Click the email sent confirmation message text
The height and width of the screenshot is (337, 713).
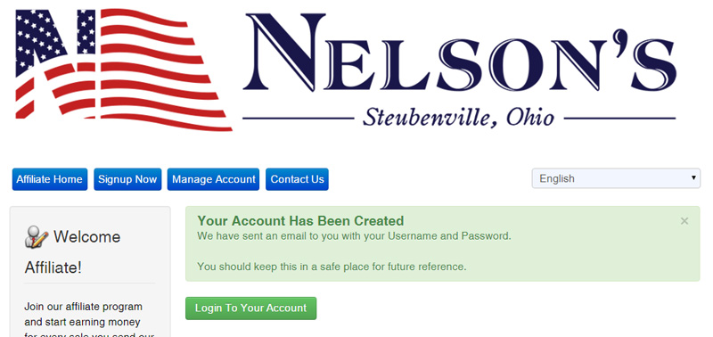[354, 236]
